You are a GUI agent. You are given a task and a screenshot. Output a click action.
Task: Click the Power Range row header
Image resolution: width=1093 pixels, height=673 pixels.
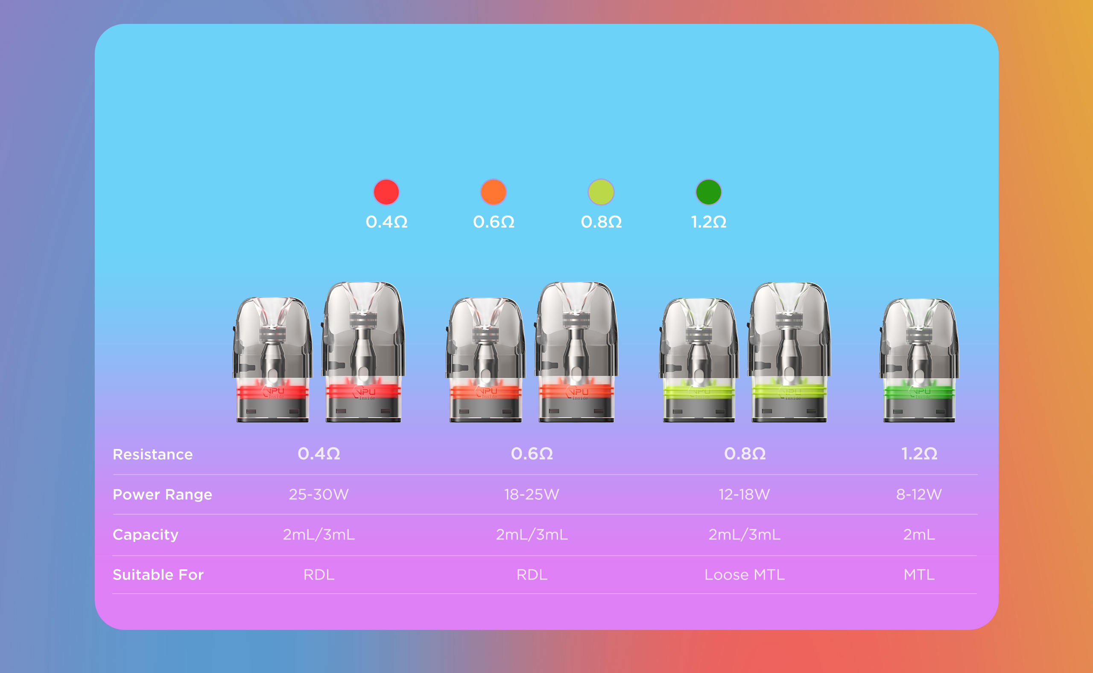(163, 495)
